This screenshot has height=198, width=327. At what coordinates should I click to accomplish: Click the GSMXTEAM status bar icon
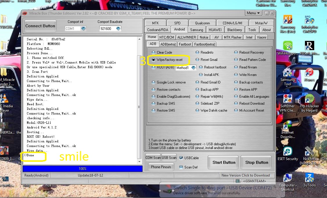click(238, 181)
